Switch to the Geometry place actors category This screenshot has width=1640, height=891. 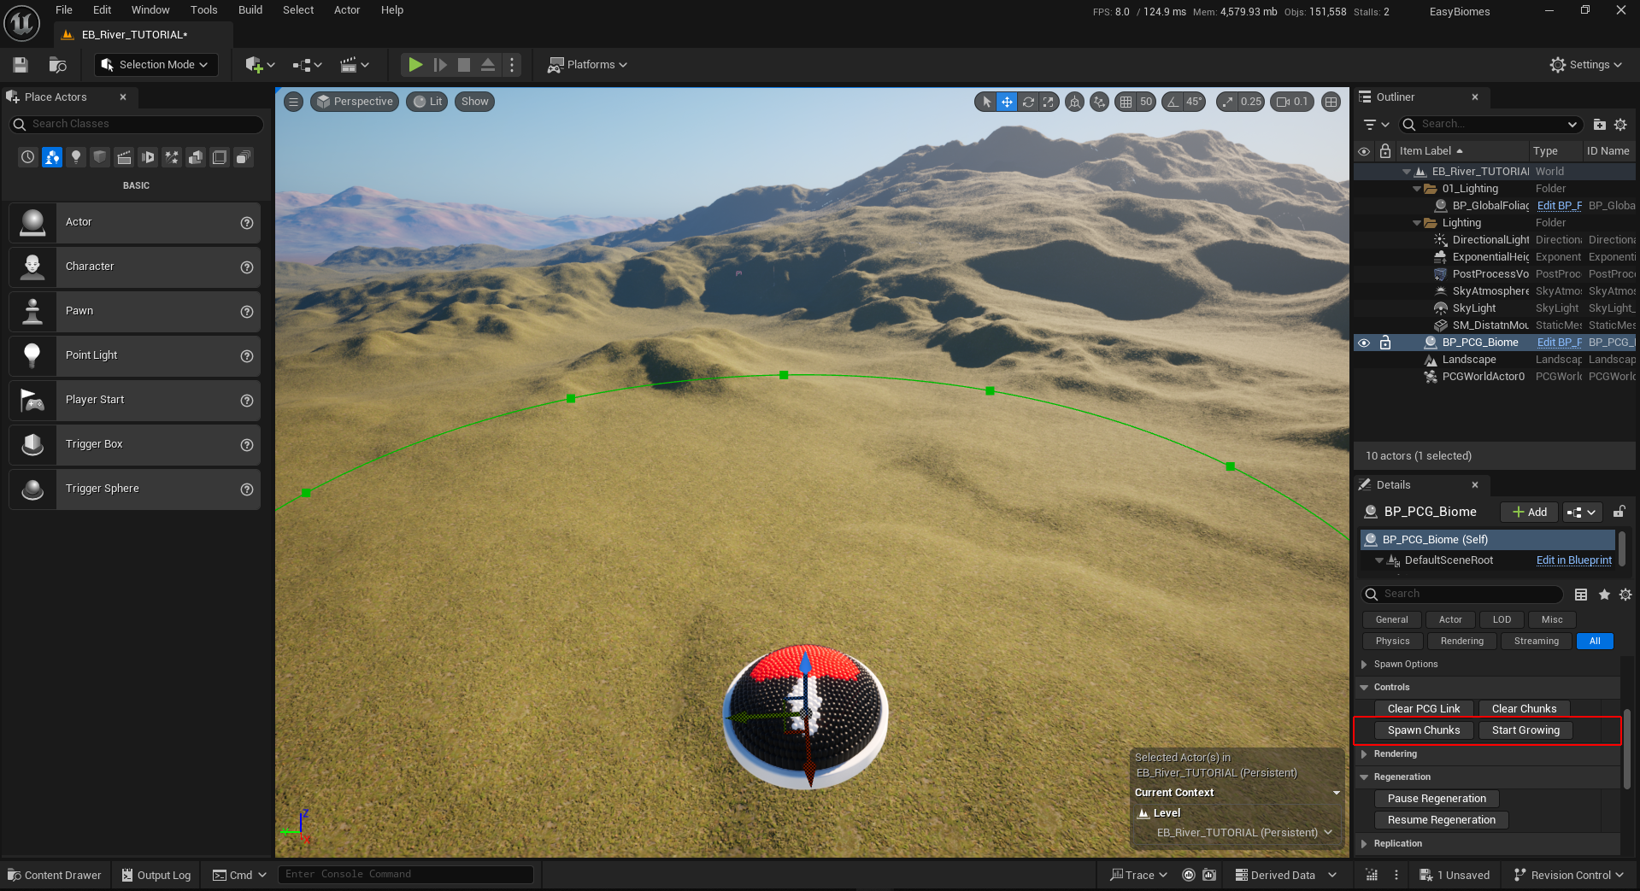click(x=196, y=157)
